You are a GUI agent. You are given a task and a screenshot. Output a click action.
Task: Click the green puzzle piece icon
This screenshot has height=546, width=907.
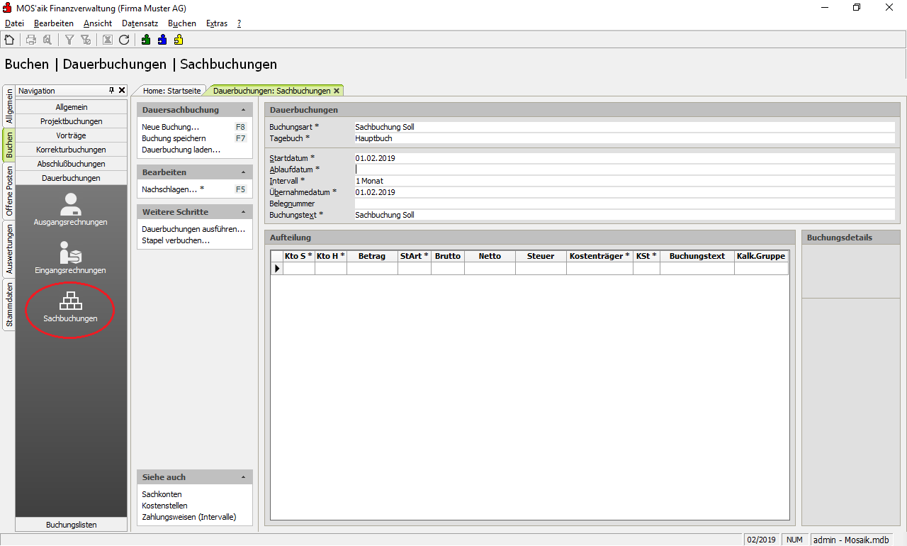(146, 40)
